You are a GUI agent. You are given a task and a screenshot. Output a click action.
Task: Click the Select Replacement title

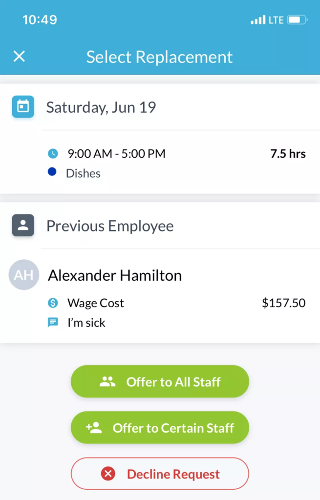pyautogui.click(x=160, y=57)
